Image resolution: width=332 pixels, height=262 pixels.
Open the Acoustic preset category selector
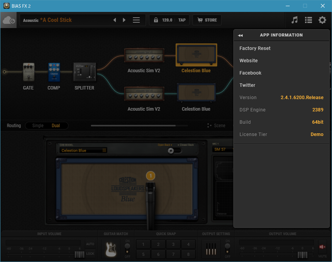[31, 20]
